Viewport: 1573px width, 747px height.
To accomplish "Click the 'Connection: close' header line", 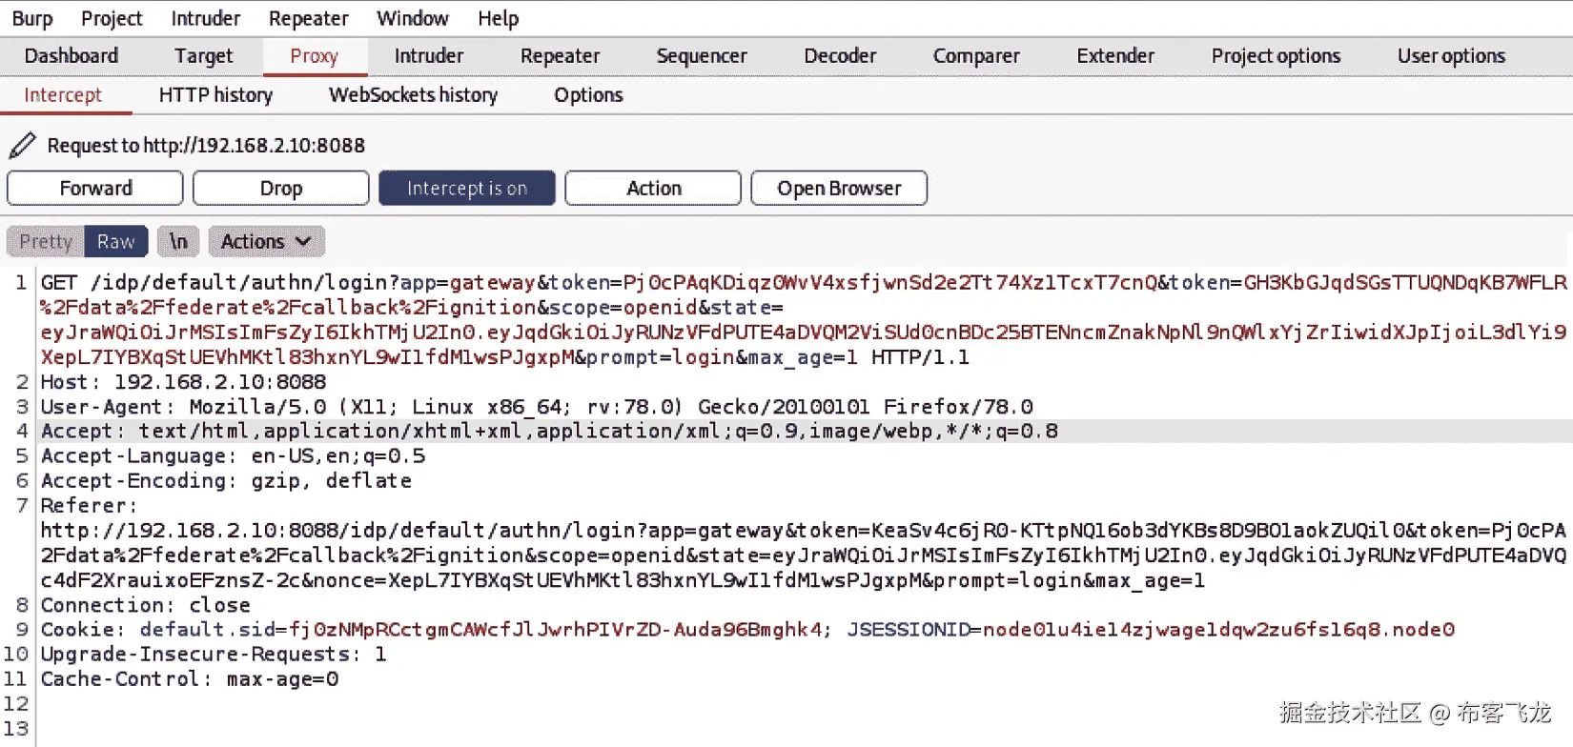I will point(145,605).
